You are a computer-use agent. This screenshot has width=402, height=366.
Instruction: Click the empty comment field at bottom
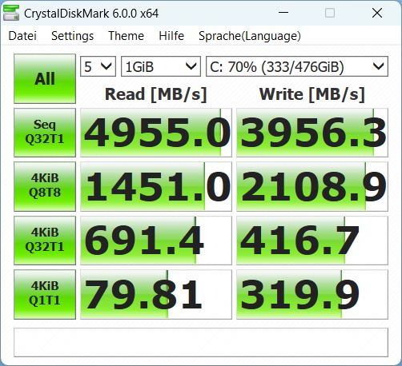coord(201,342)
